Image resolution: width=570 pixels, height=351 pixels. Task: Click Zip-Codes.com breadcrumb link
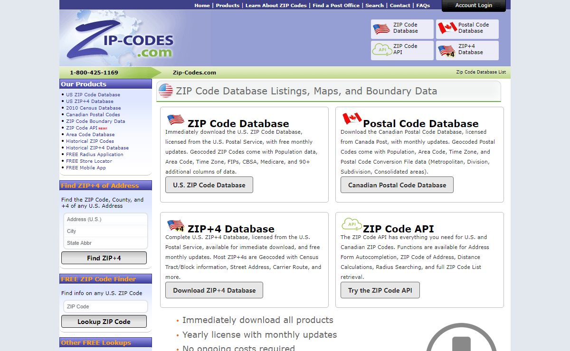(x=194, y=73)
